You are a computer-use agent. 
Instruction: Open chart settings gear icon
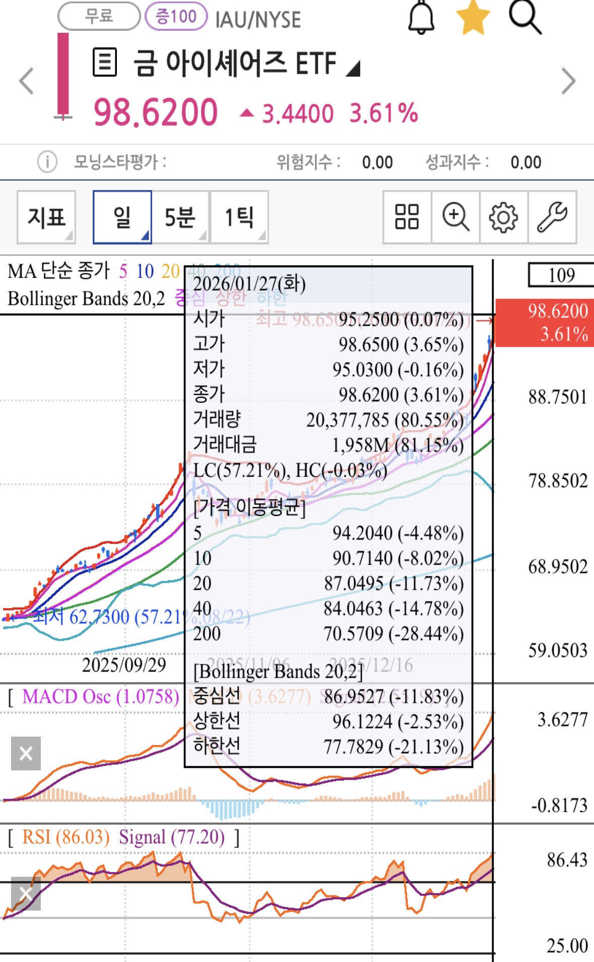[x=503, y=217]
